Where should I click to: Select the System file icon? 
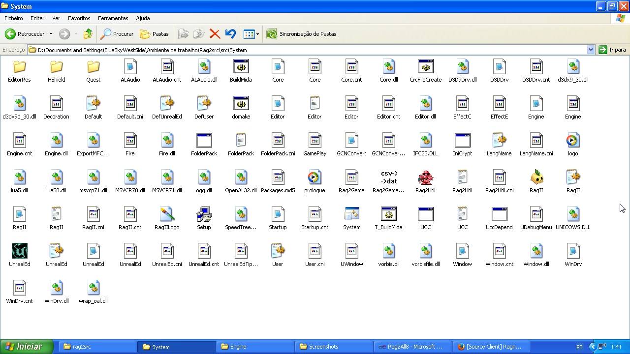tap(351, 218)
